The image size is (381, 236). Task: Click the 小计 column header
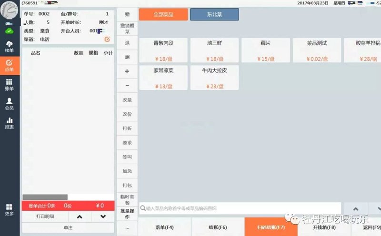[x=108, y=53]
